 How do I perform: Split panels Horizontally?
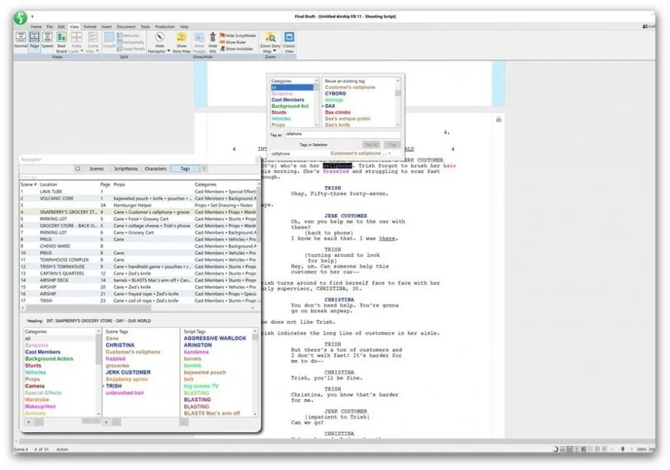point(131,42)
